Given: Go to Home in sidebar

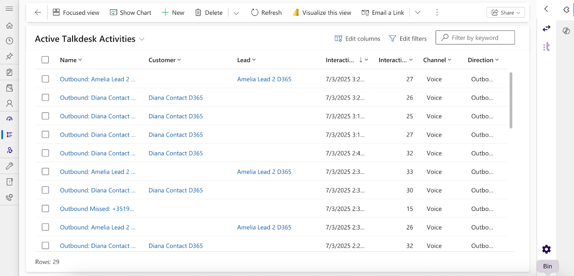Looking at the screenshot, I should click(9, 25).
